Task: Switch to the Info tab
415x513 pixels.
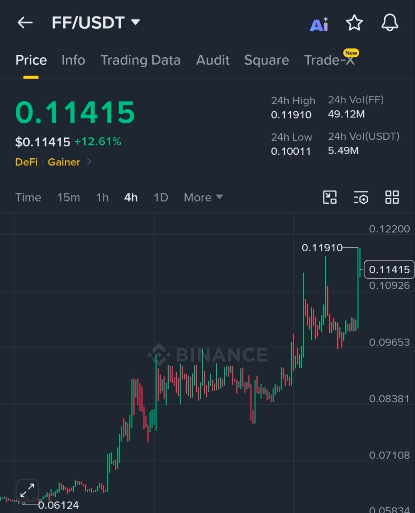Action: point(73,60)
